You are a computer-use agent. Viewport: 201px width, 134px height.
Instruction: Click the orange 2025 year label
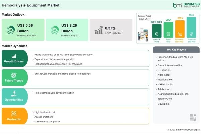(180, 18)
